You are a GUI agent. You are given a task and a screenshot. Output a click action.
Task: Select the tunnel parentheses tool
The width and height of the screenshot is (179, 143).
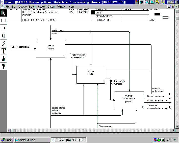4,36
